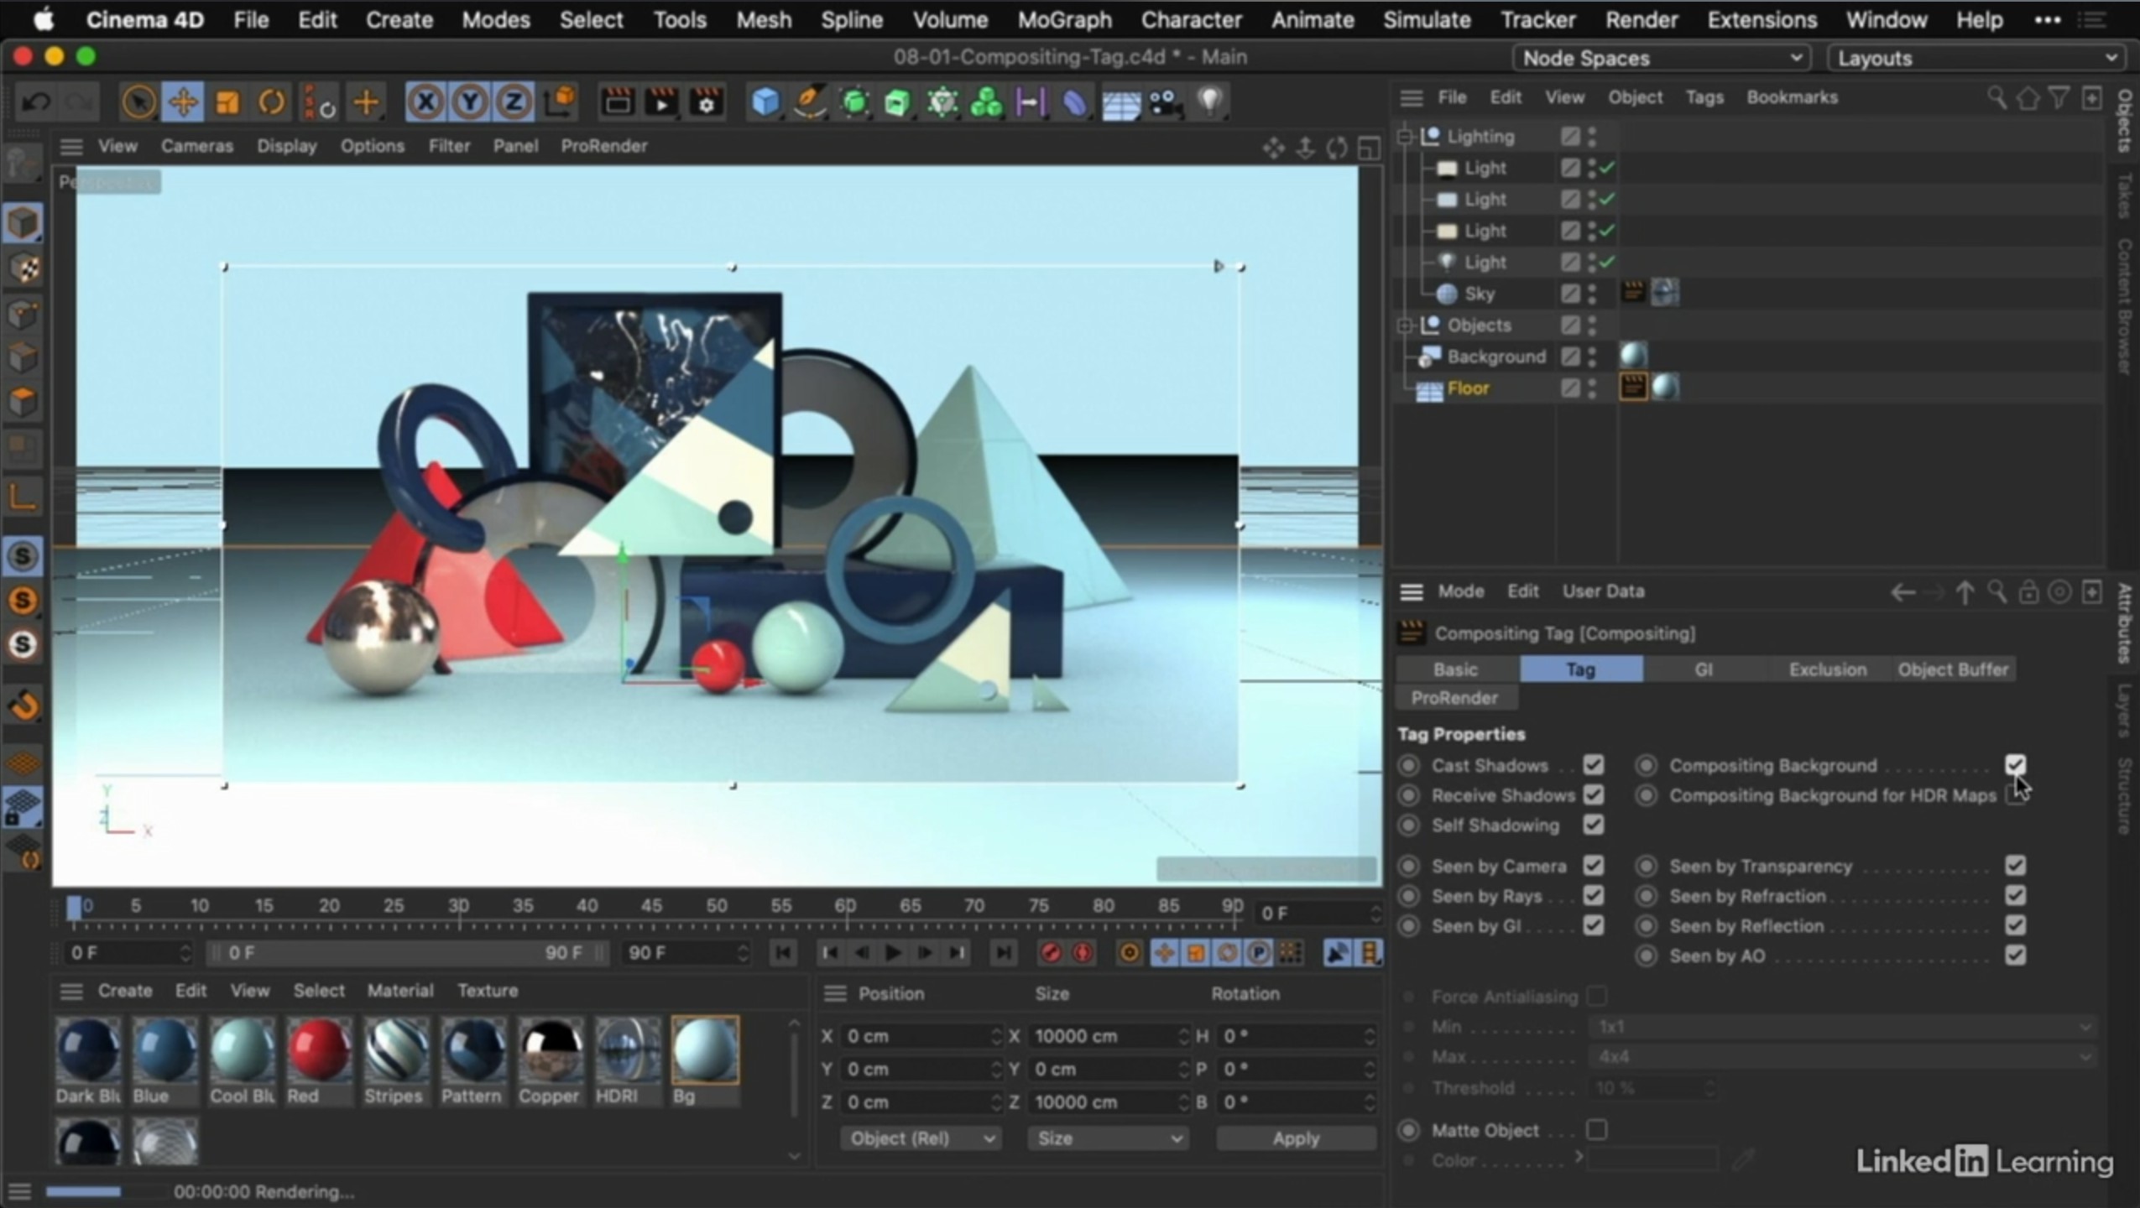Click the Cube primitive icon
The image size is (2140, 1208).
coord(765,102)
